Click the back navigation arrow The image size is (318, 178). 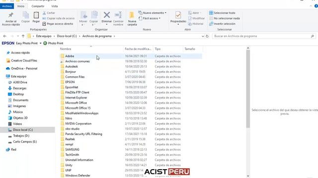[x=5, y=36]
